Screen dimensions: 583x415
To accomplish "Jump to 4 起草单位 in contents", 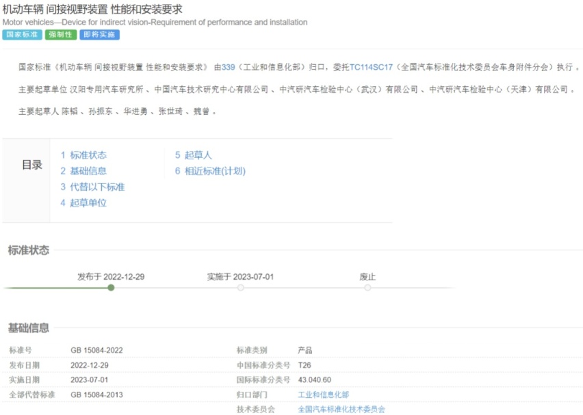I will tap(83, 203).
